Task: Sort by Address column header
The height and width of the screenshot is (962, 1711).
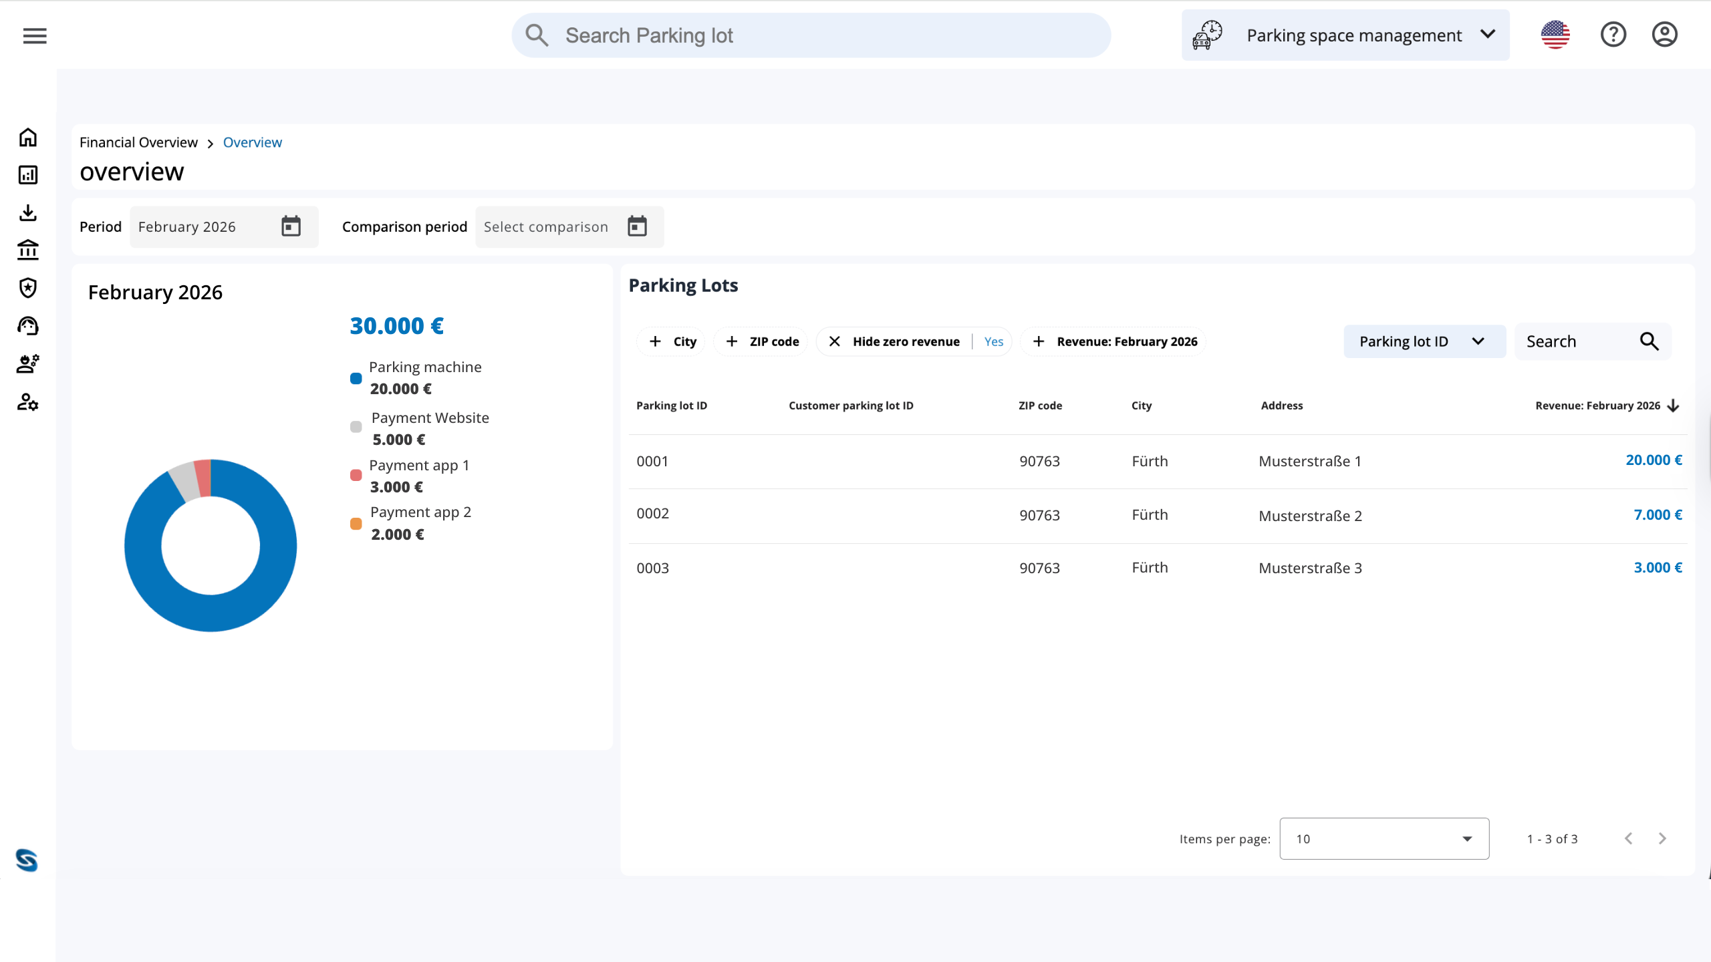Action: point(1282,406)
